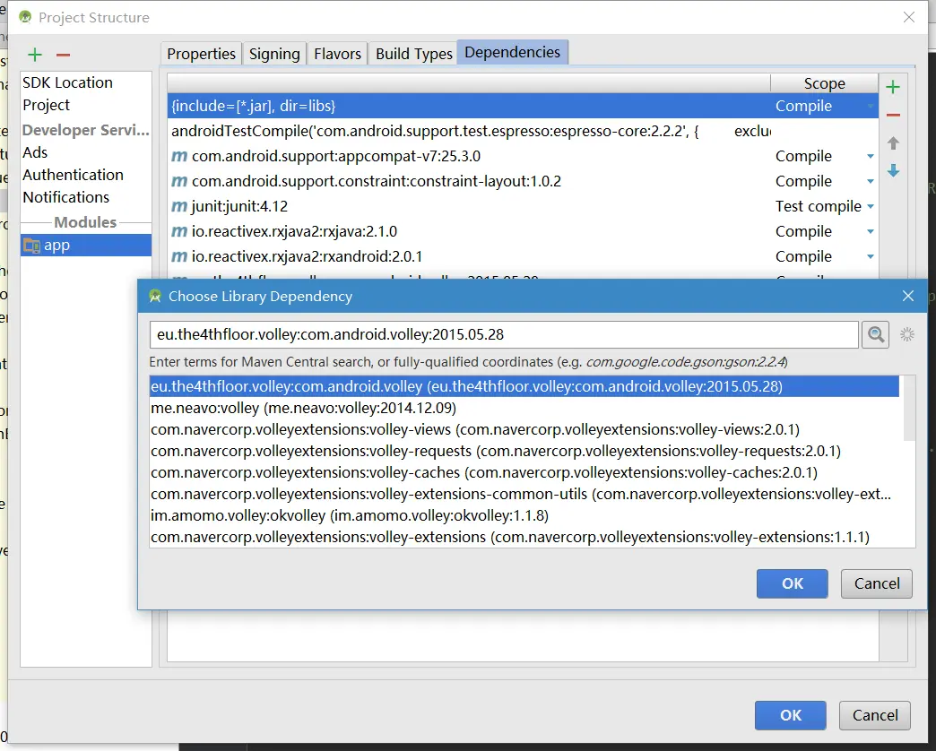The width and height of the screenshot is (936, 751).
Task: Open scope dropdown for rxandroid:2.0.1
Action: [871, 256]
